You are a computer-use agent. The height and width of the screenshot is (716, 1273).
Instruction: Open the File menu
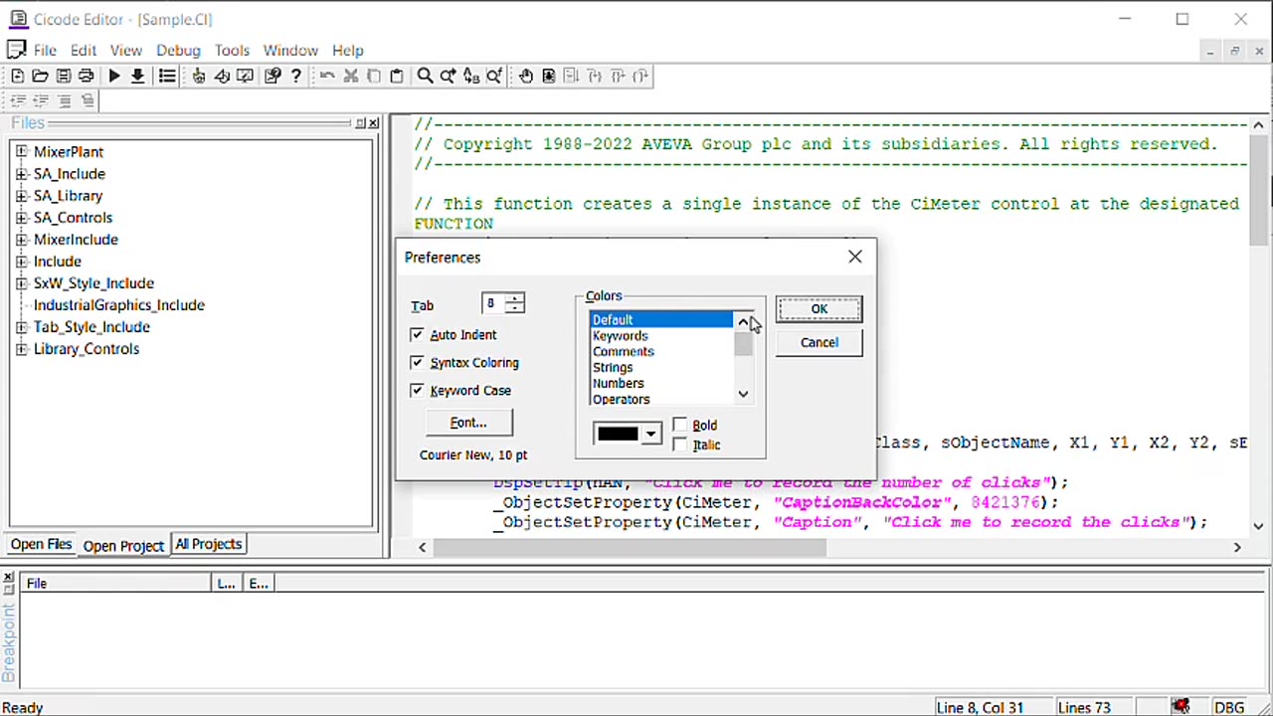(45, 50)
